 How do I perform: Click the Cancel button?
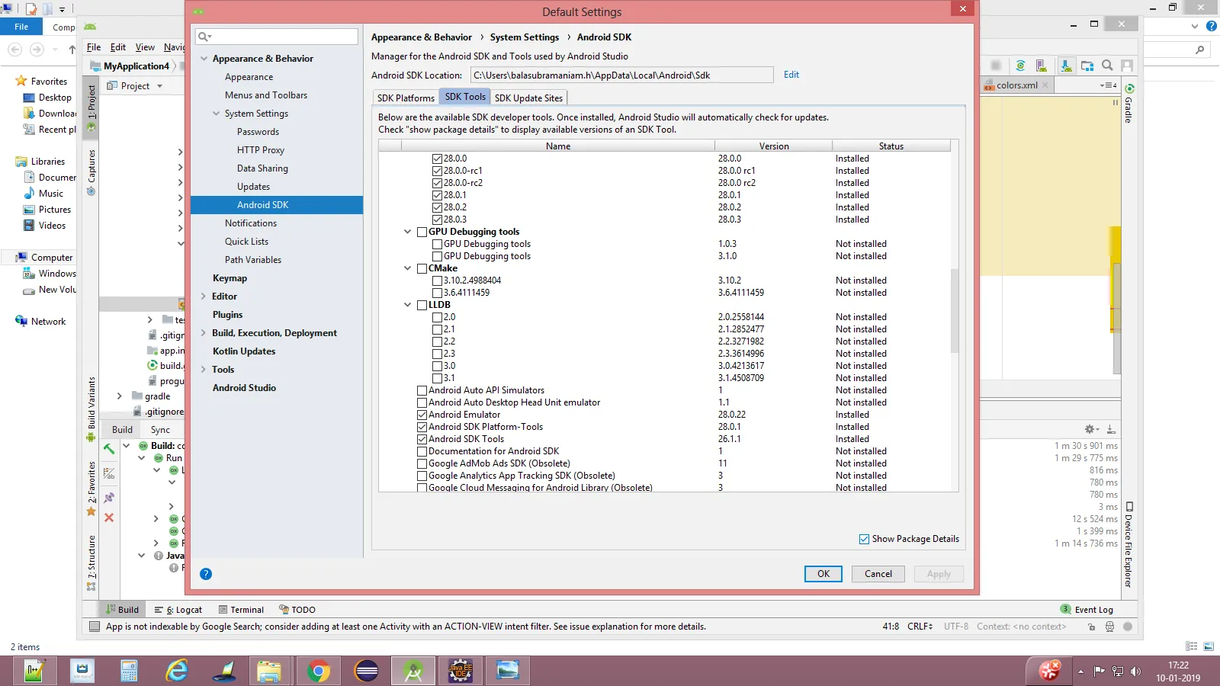878,574
